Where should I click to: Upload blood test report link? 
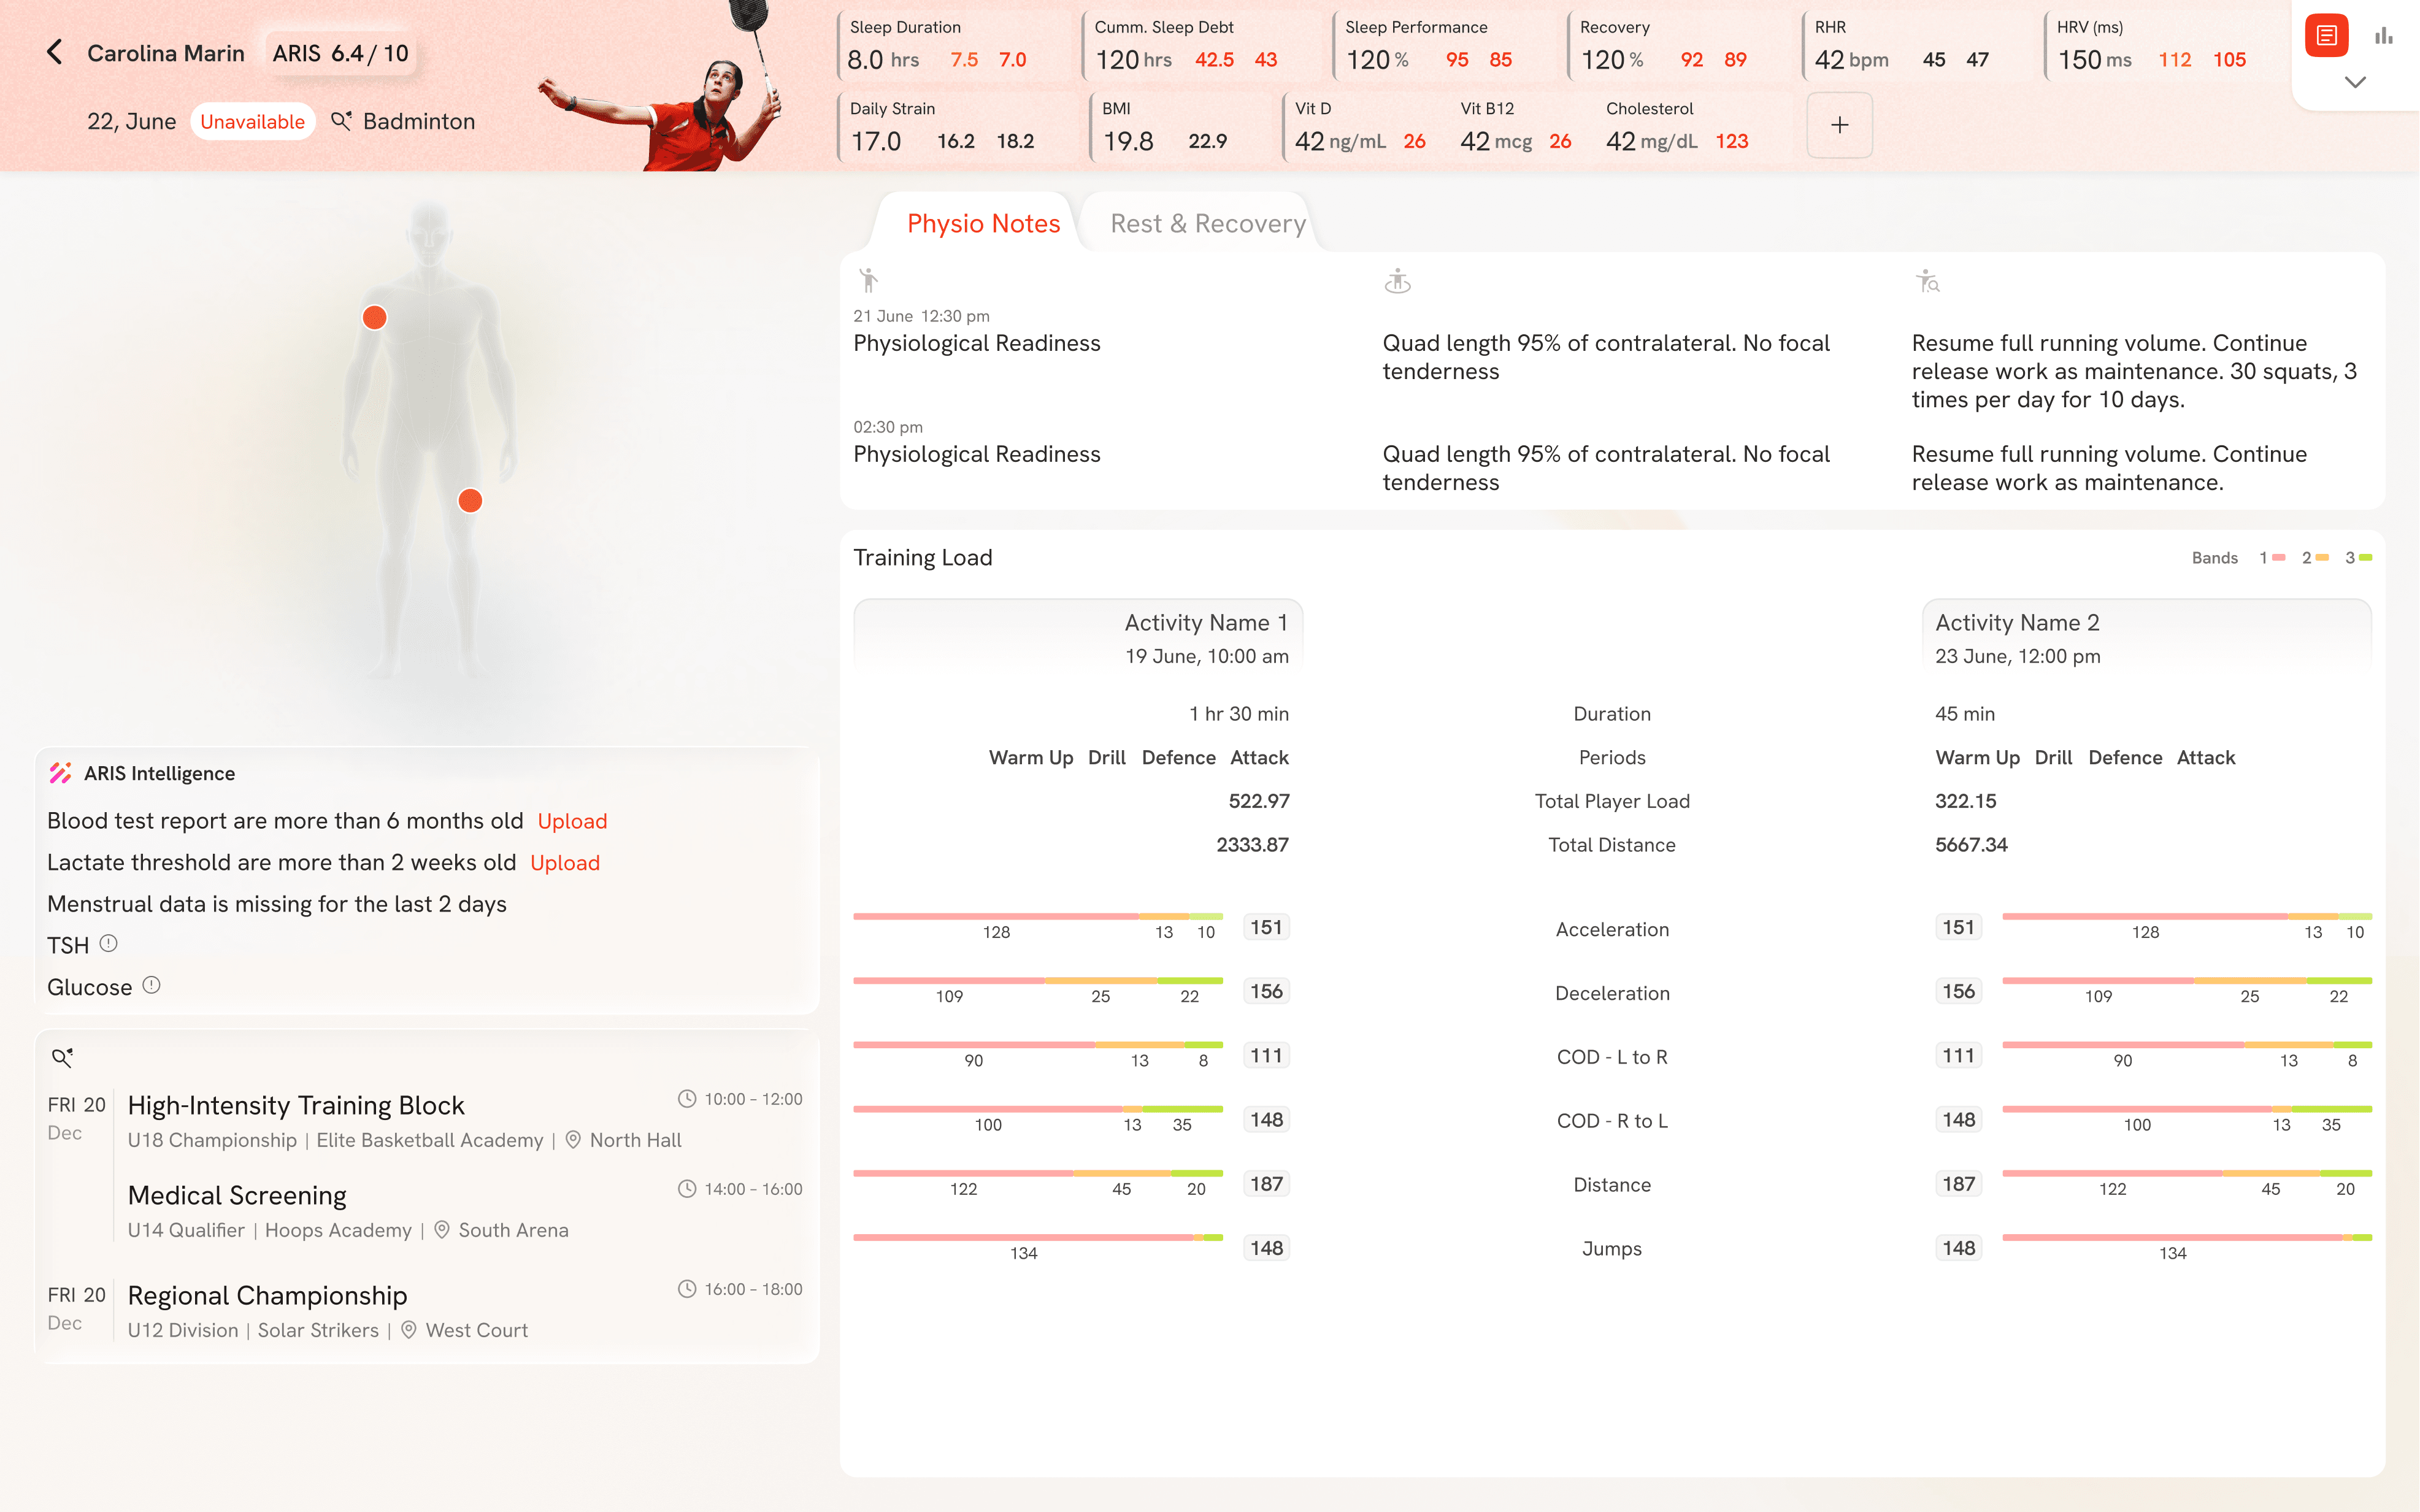pos(572,821)
